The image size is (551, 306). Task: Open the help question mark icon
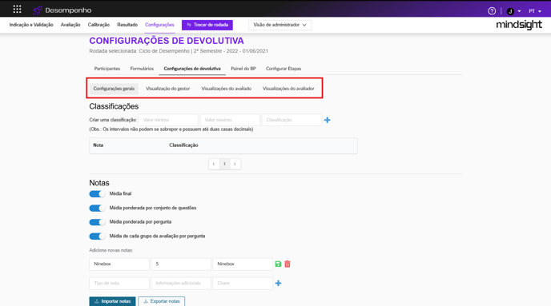coord(492,11)
